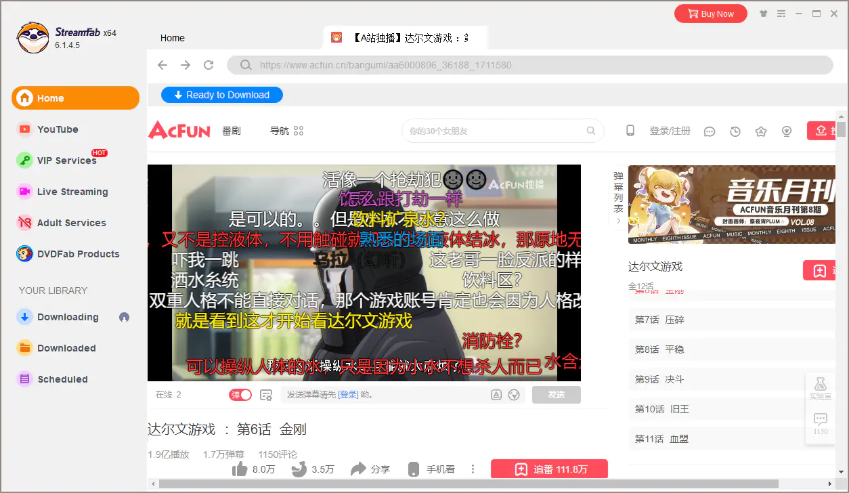Click the watch history clock icon
This screenshot has width=849, height=493.
pos(735,131)
